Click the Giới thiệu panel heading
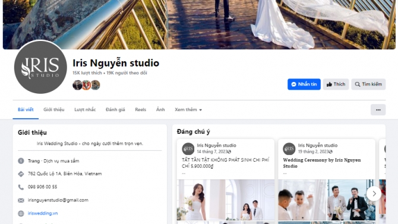Screen dimensions: 398x224 tap(32, 132)
